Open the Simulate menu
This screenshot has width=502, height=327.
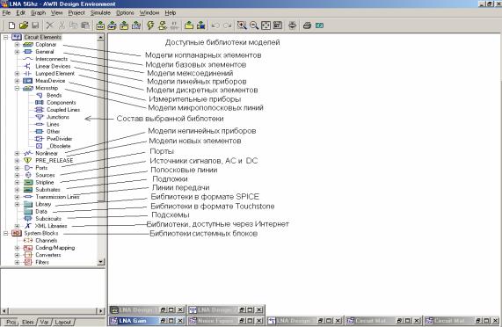pos(100,13)
